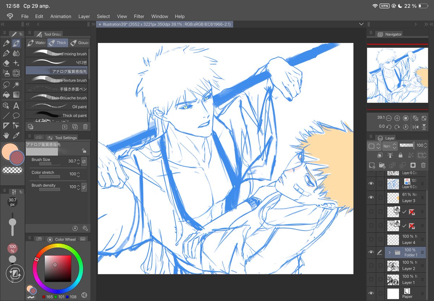Show Layer 4 visibility
Screen dimensions: 434x301
click(x=371, y=240)
